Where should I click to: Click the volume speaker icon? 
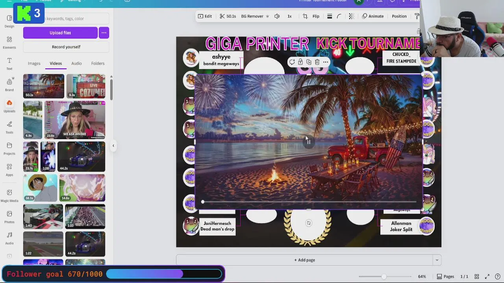click(277, 16)
